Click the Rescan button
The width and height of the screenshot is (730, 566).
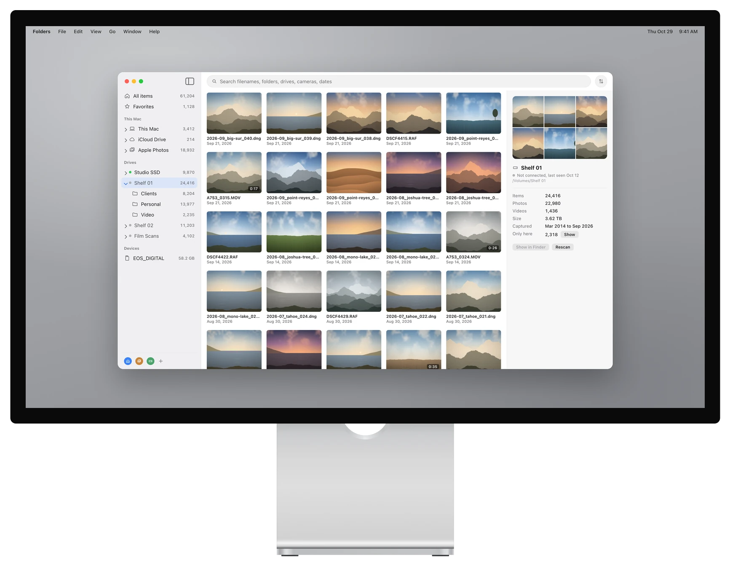pyautogui.click(x=562, y=247)
